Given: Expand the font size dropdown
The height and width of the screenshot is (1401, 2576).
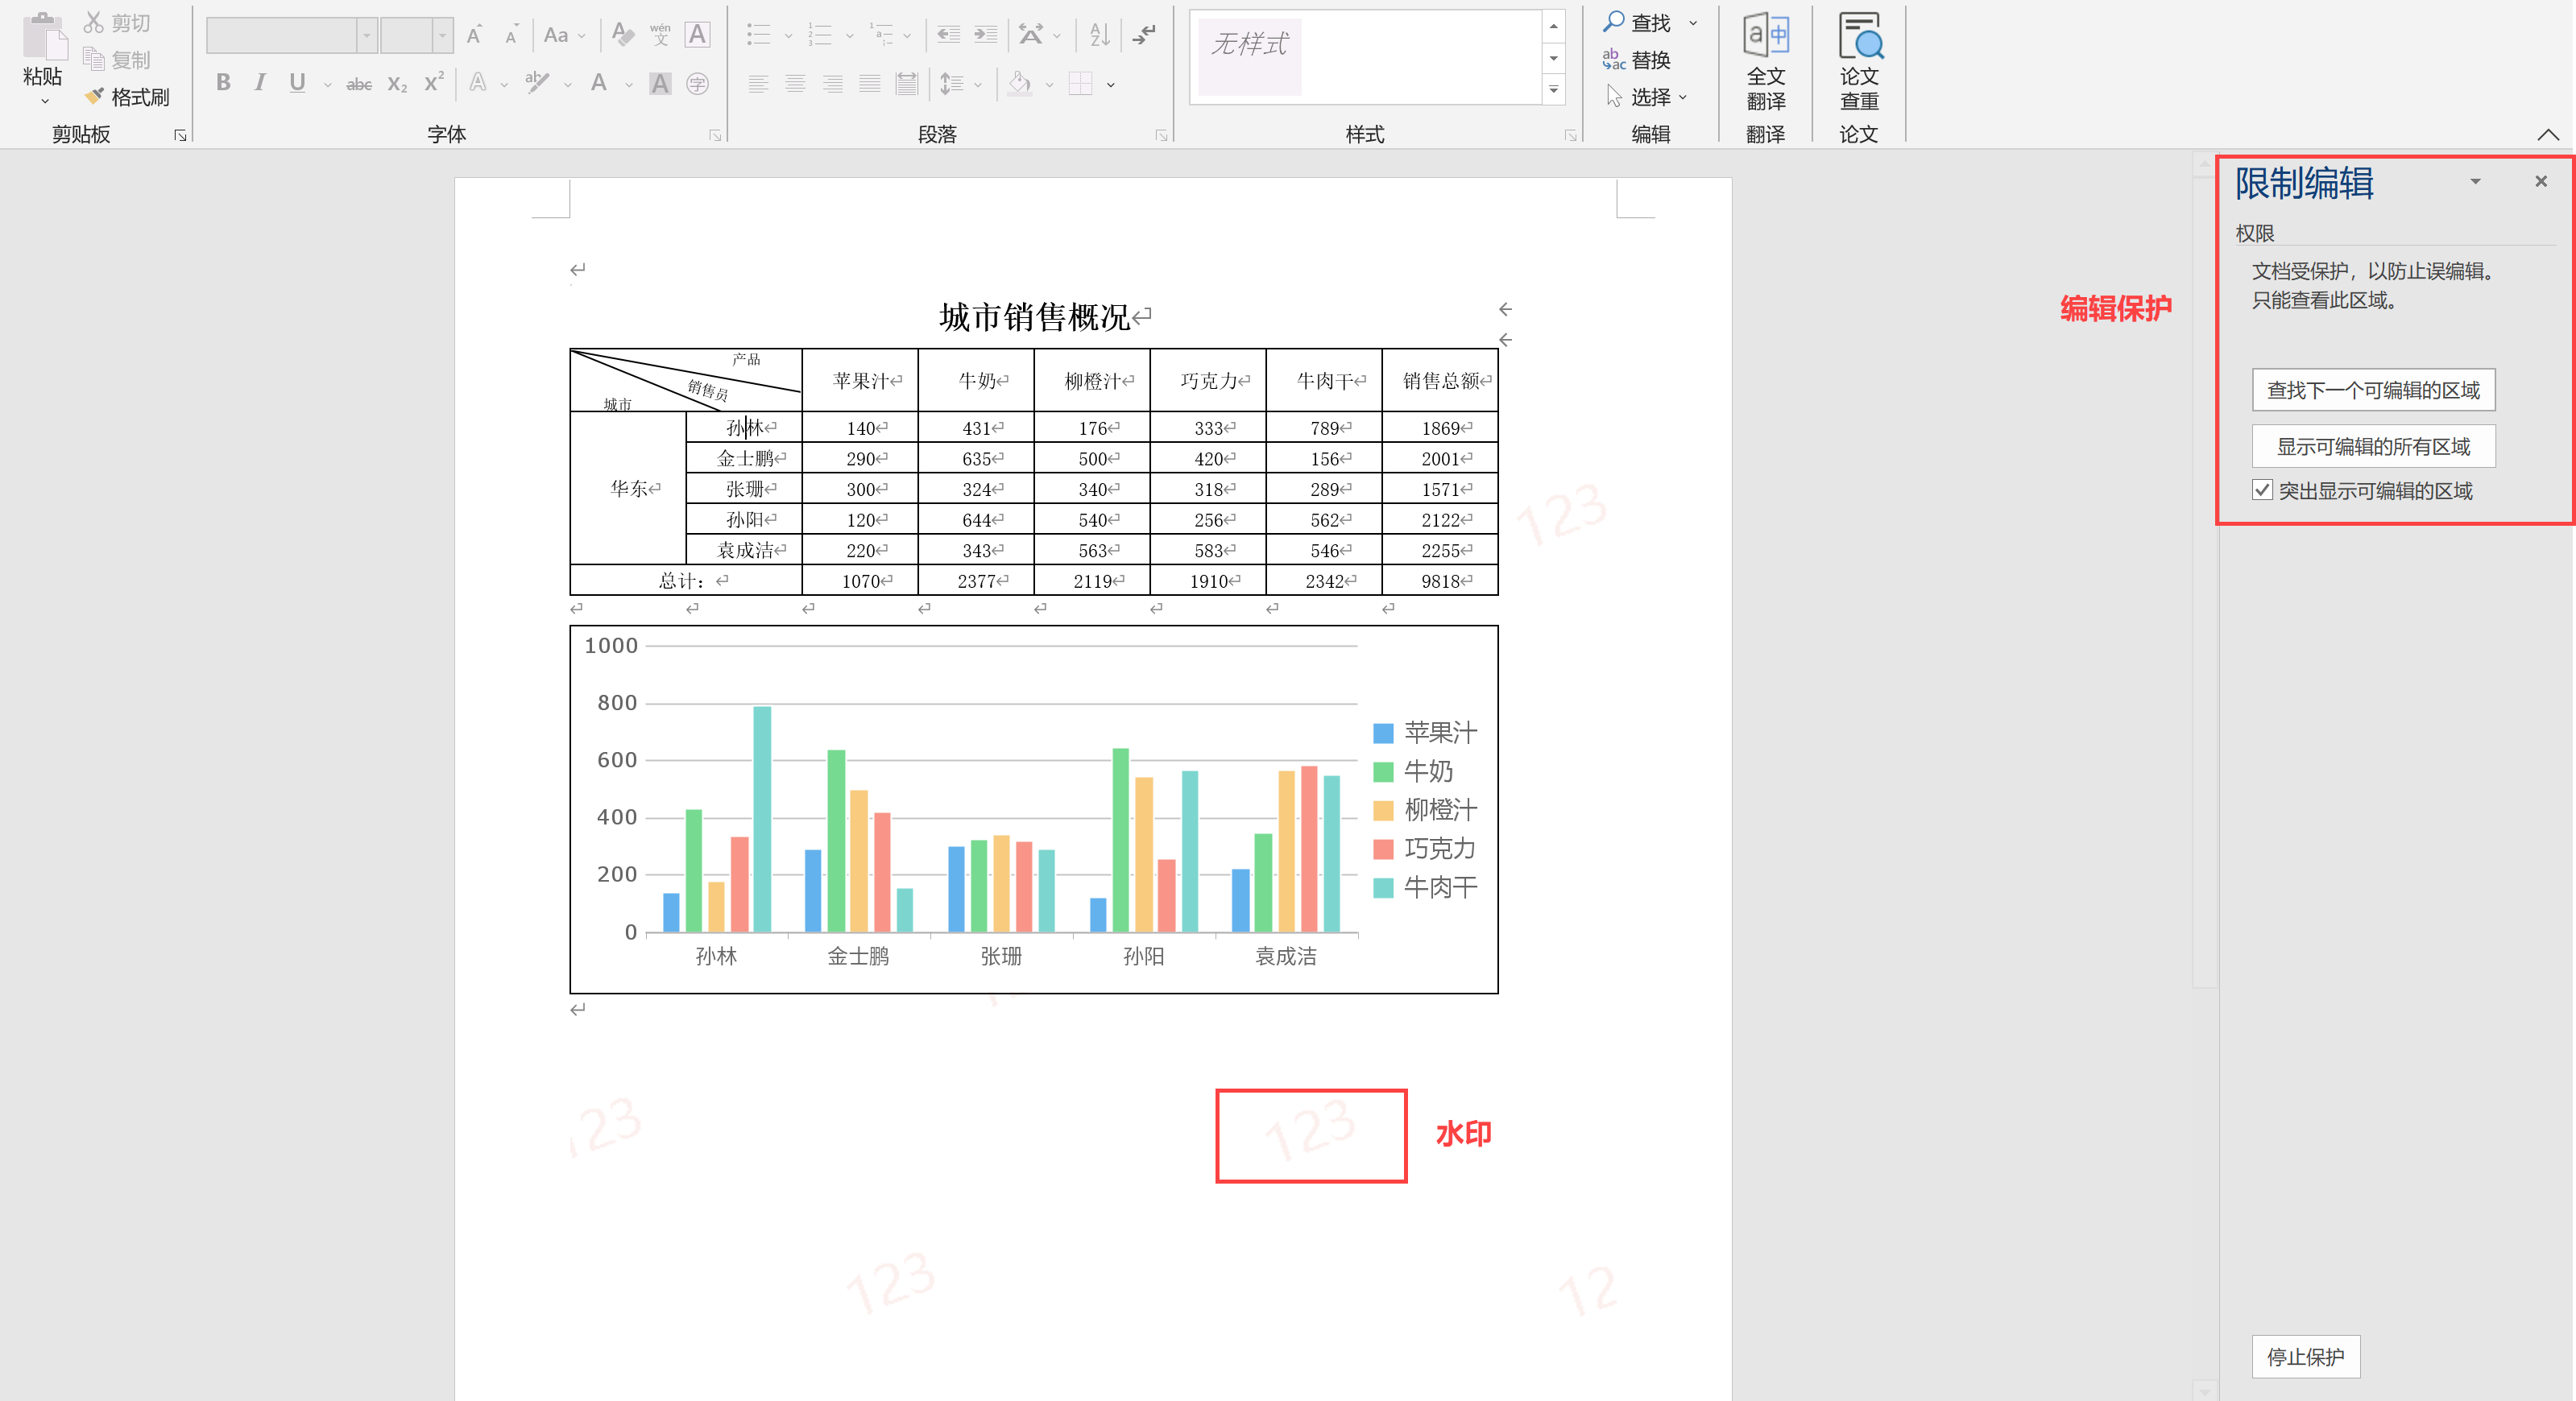Looking at the screenshot, I should tap(442, 35).
